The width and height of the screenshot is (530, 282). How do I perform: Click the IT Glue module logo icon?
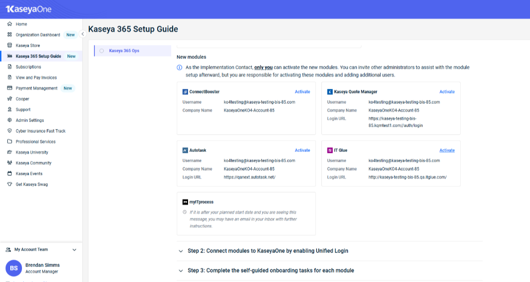(330, 150)
